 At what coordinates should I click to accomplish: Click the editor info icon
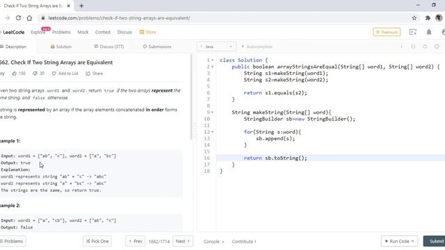pos(402,47)
